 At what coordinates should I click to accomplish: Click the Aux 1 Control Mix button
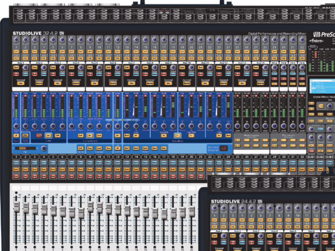click(x=21, y=83)
